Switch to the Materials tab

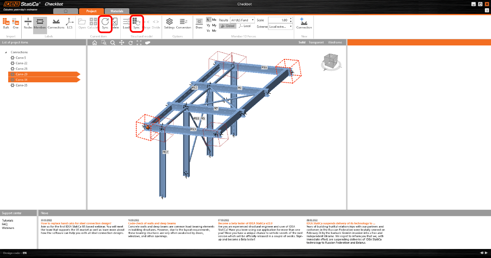point(117,11)
